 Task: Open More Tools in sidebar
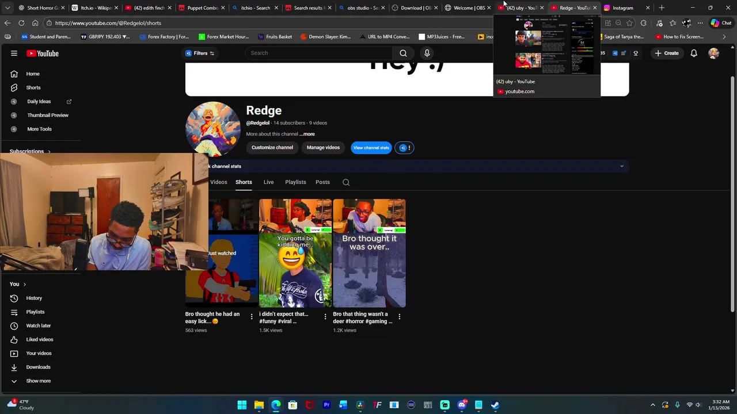tap(39, 129)
